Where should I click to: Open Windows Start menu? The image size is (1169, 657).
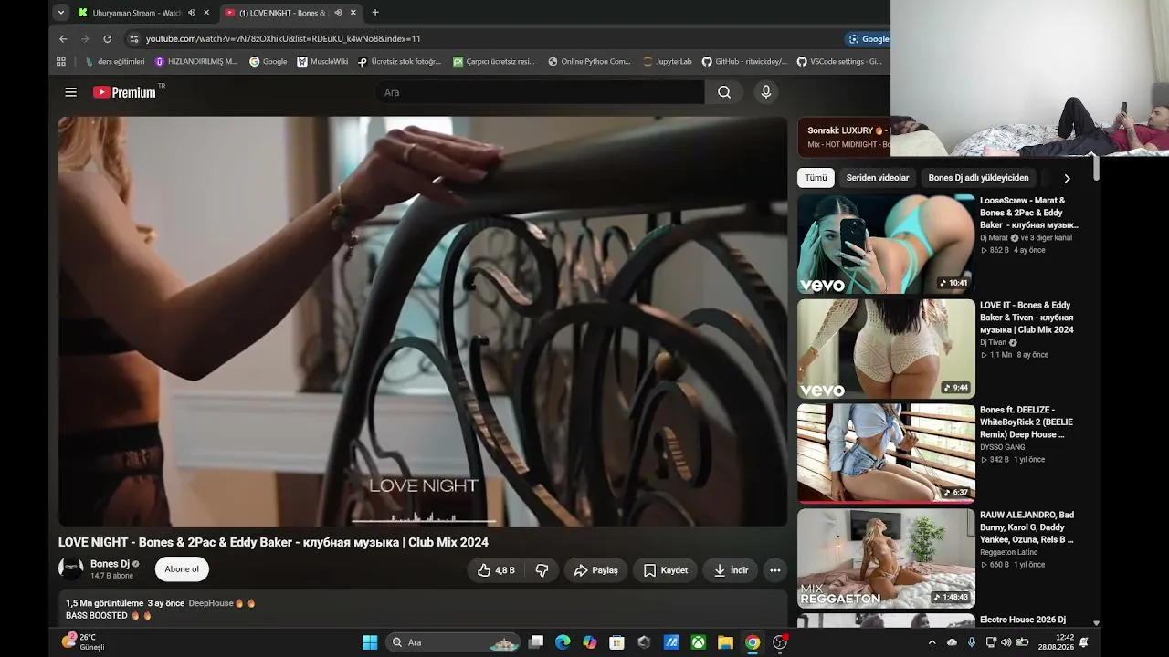(370, 642)
